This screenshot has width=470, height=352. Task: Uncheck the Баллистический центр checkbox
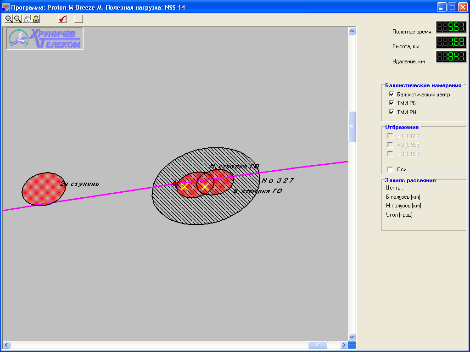392,94
